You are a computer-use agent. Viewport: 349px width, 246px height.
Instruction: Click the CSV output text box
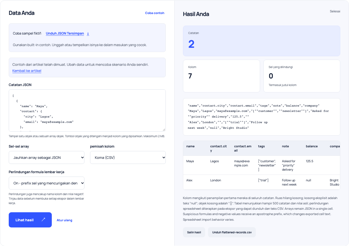coord(261,117)
